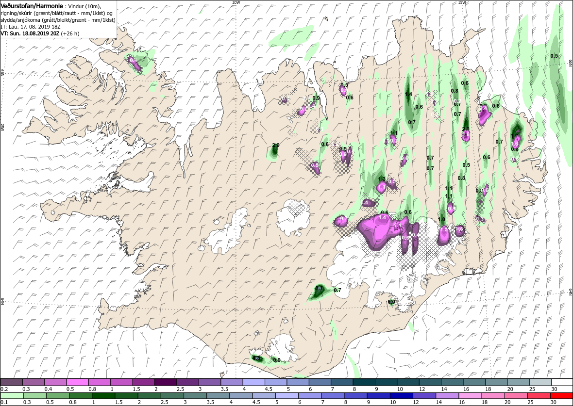Screen dimensions: 573x406
Task: Click the 2.5 label under the lower legend
Action: pyautogui.click(x=165, y=403)
